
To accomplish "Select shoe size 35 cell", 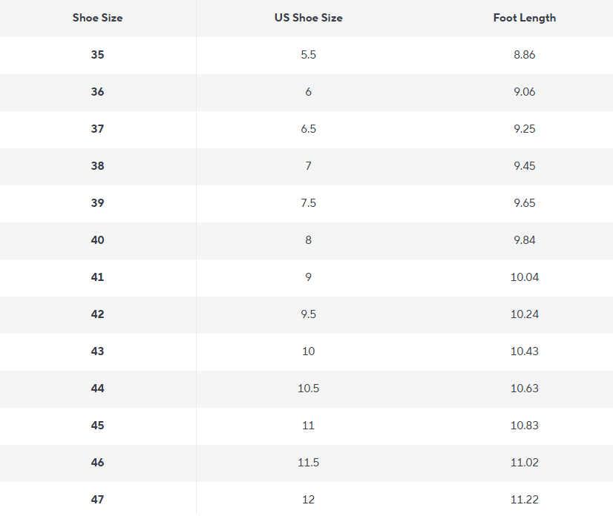I will click(x=98, y=55).
